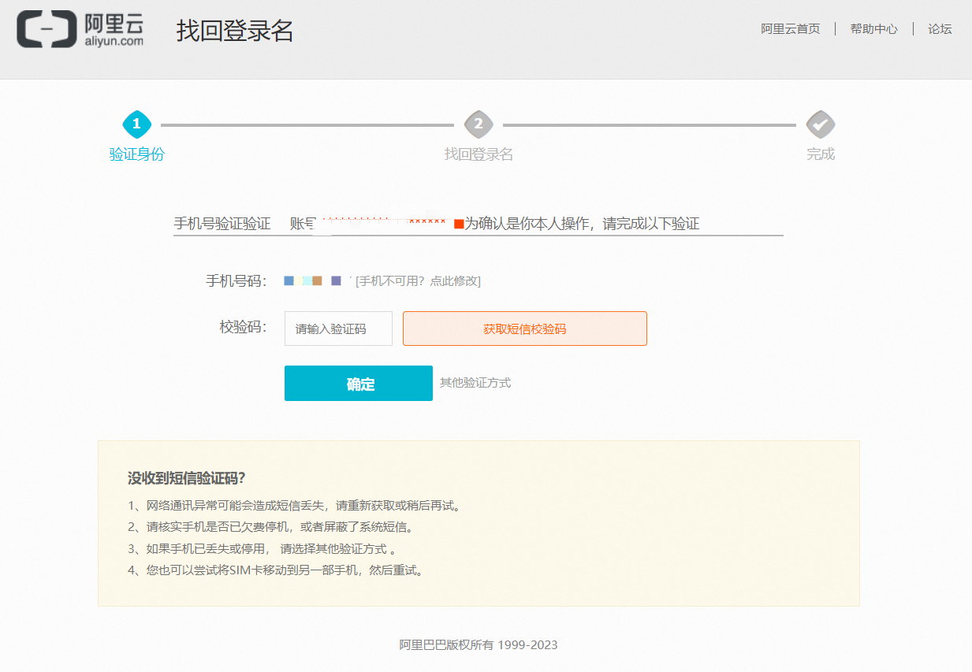This screenshot has width=972, height=672.
Task: Click the 没收到短信验证码？ heading
Action: (187, 478)
